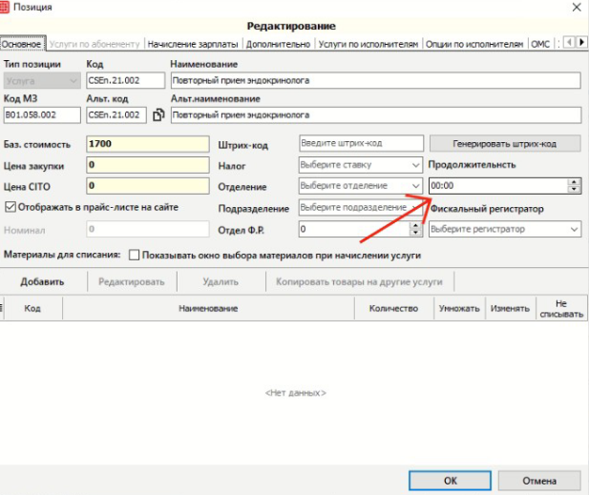
Task: Click the Штрих-код input field
Action: (362, 143)
